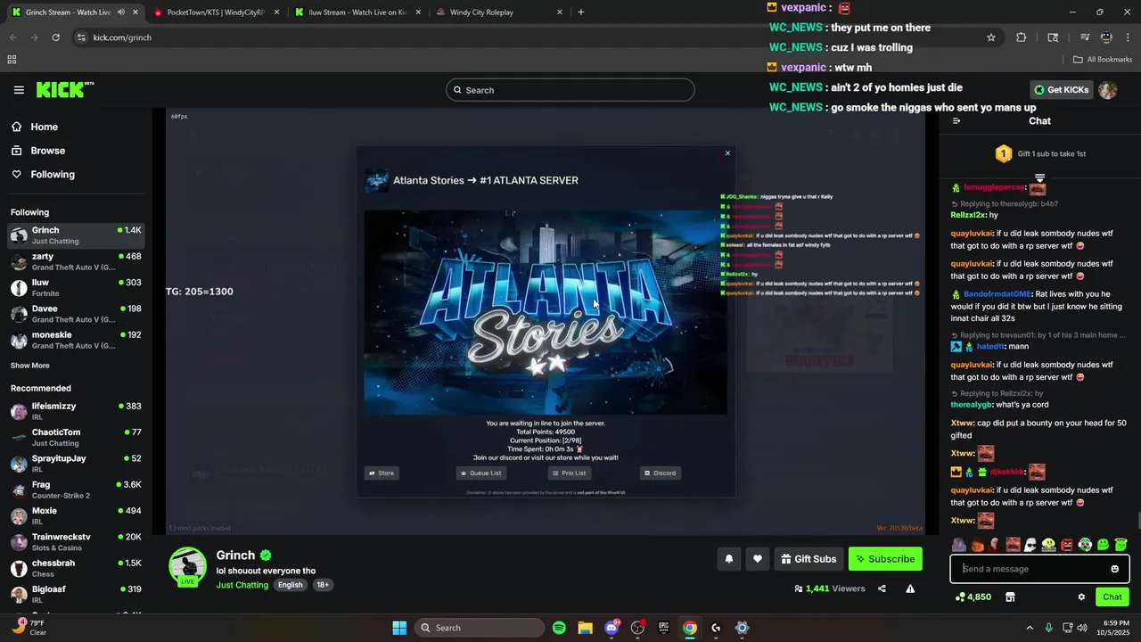
Task: Click the green Subscribe button
Action: (x=885, y=559)
